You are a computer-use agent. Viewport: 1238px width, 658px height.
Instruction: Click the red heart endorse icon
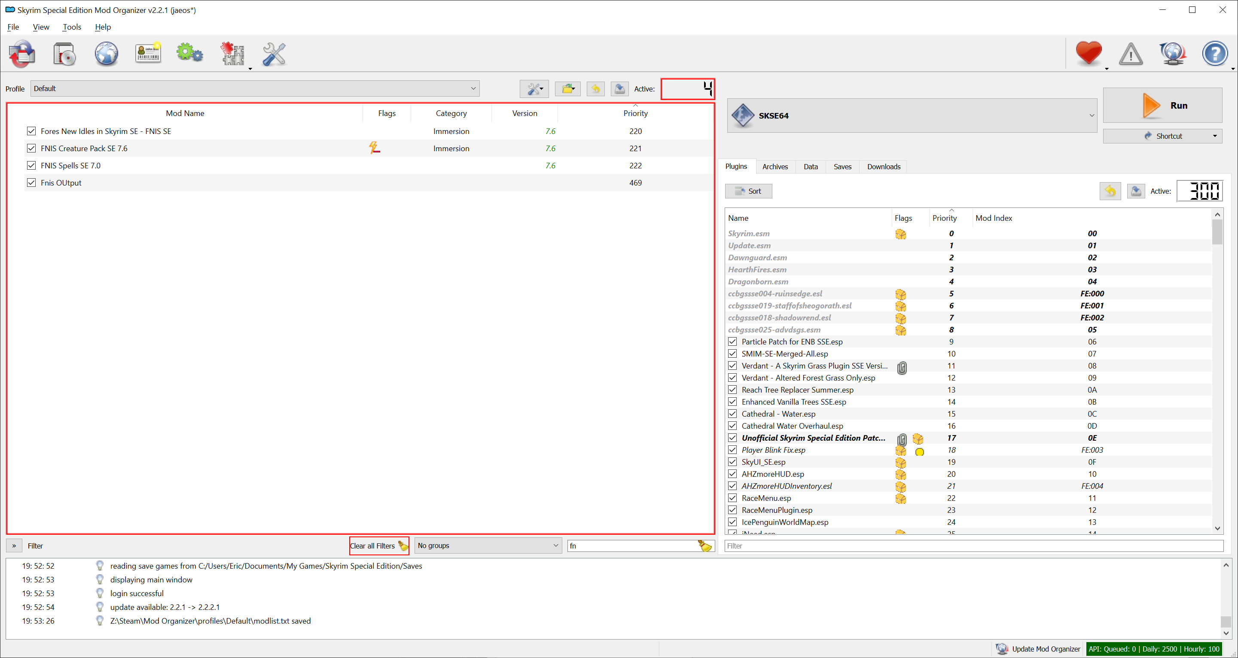point(1089,53)
